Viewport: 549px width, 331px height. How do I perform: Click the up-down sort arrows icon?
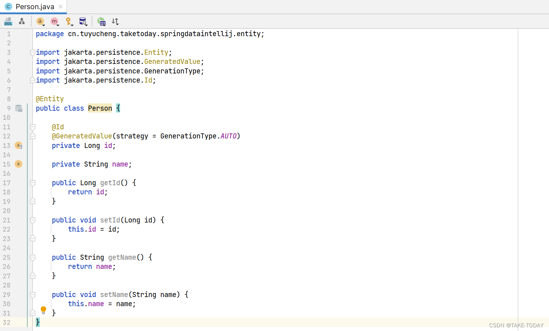pyautogui.click(x=115, y=22)
